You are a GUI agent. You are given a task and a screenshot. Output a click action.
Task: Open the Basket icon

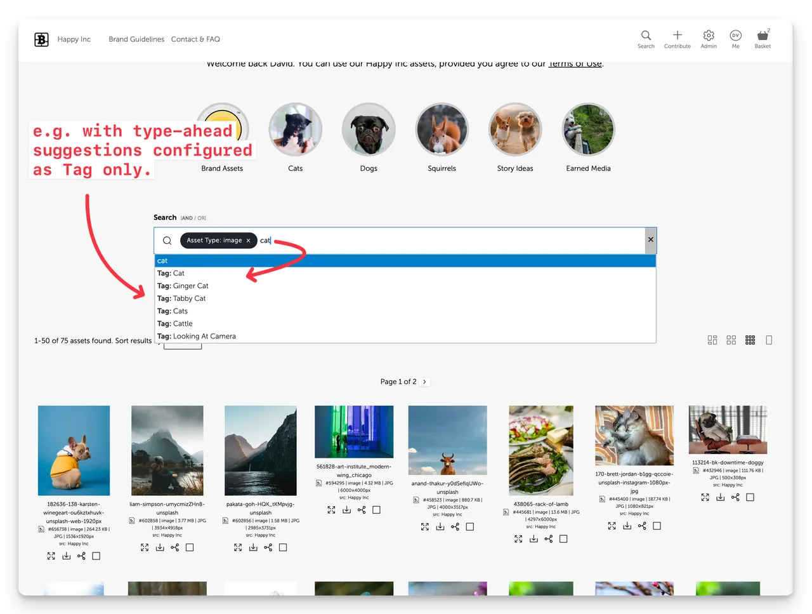pyautogui.click(x=763, y=36)
